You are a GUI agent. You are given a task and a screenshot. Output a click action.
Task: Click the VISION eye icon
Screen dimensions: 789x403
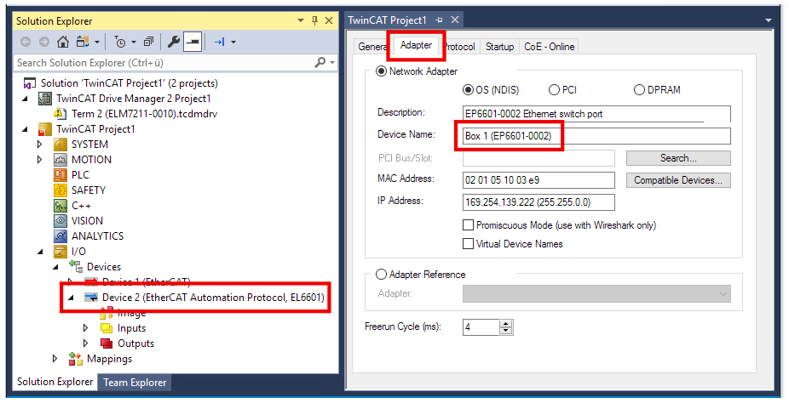(60, 221)
